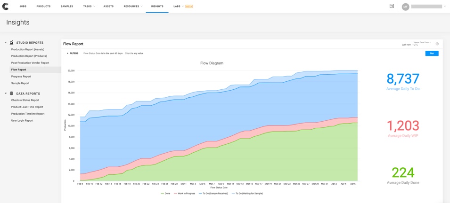Screen dimensions: 450x203
Task: Open the Tasks menu
Action: pos(89,7)
